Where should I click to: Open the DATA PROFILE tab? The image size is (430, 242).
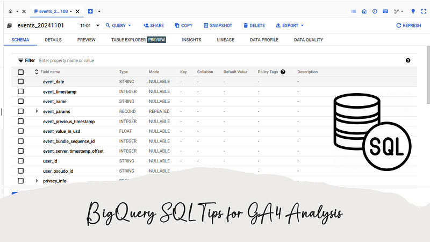tap(264, 40)
